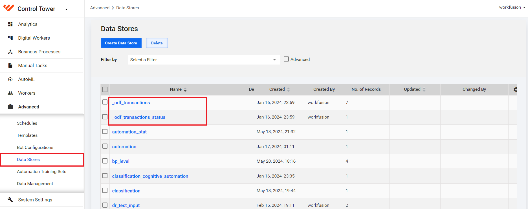Open the _odf_transactions data store
The width and height of the screenshot is (528, 209).
pyautogui.click(x=131, y=103)
